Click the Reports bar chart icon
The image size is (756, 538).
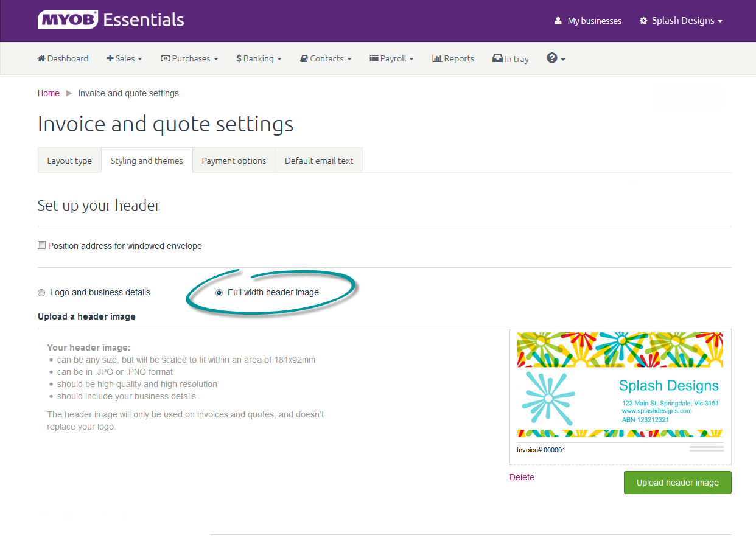pos(436,58)
